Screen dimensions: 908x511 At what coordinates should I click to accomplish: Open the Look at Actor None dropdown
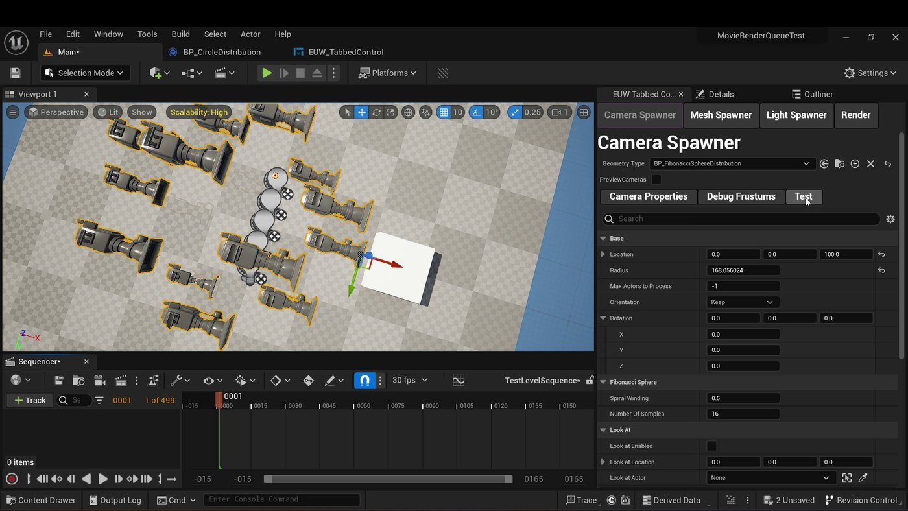770,478
